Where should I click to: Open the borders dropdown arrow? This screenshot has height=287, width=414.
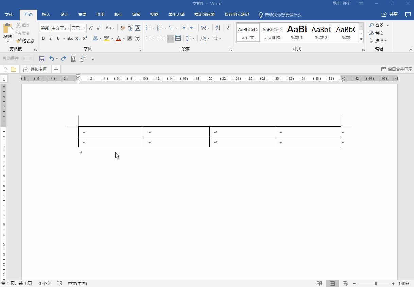220,38
